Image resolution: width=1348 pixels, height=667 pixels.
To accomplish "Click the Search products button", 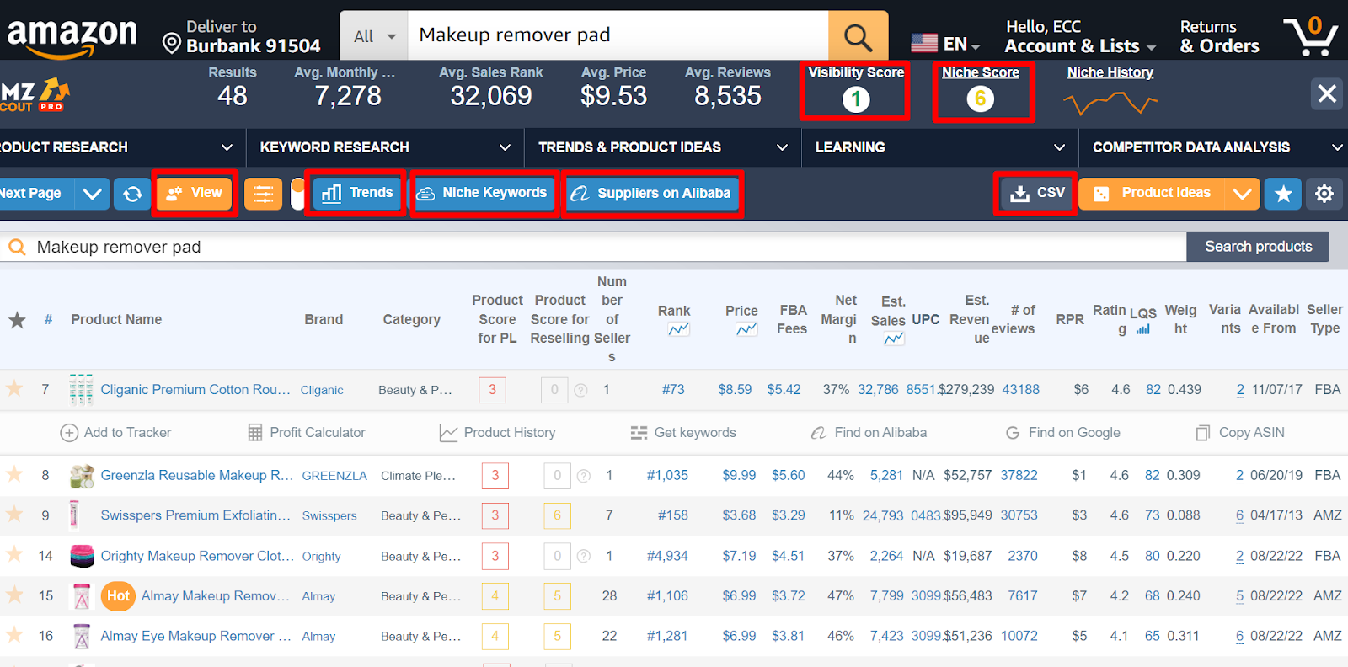I will click(1258, 247).
